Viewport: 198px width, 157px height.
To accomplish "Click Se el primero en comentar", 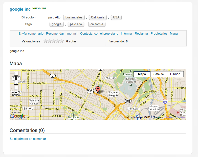I will coord(28,139).
